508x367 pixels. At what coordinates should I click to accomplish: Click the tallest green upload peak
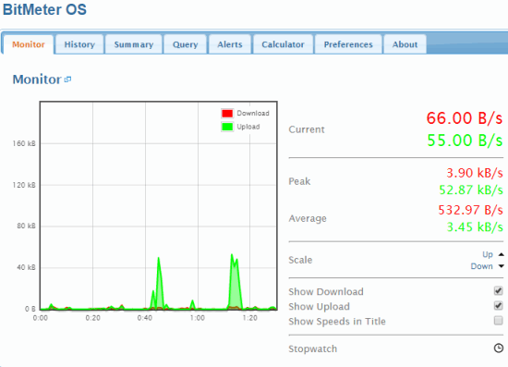232,255
